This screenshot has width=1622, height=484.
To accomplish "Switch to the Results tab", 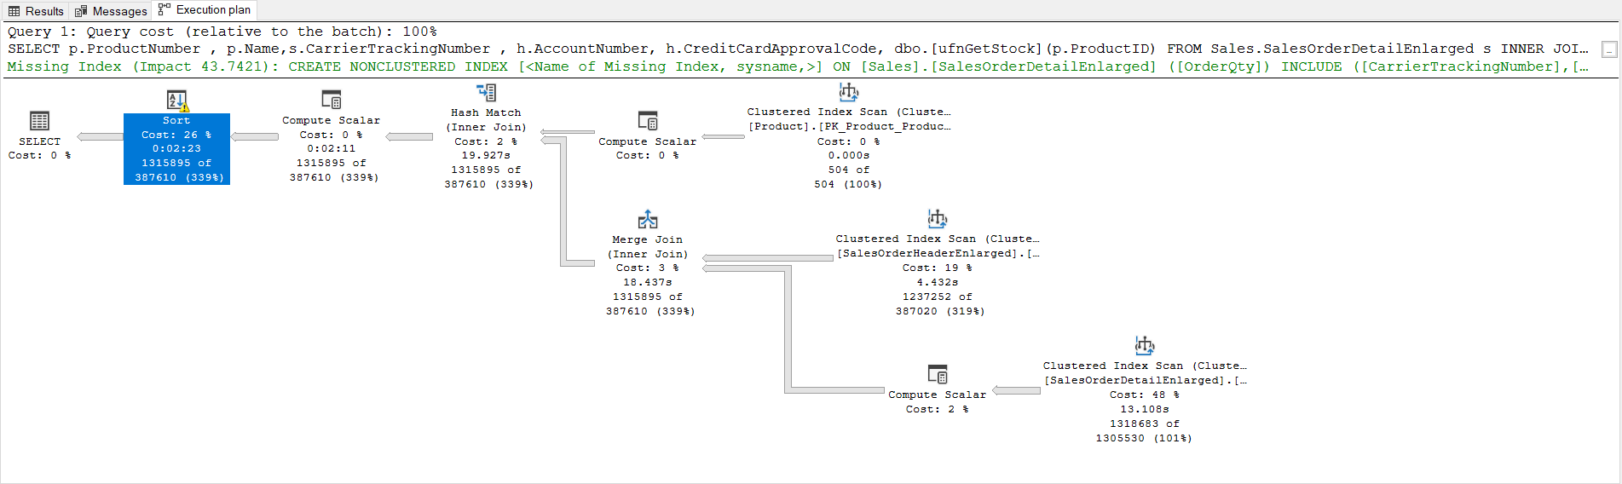I will (37, 11).
